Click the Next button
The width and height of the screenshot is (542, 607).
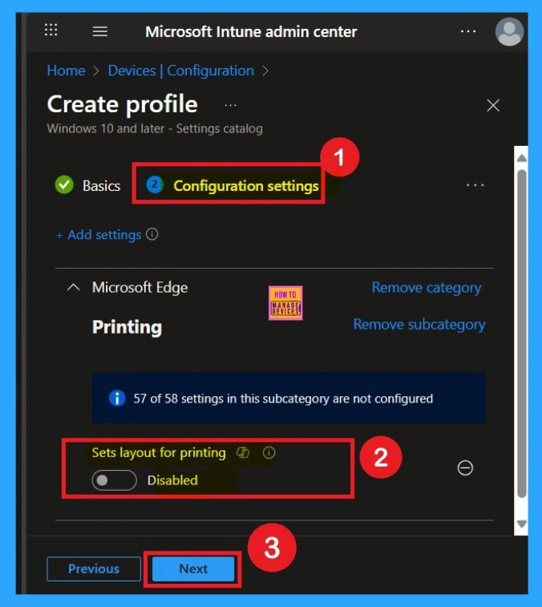[x=193, y=569]
